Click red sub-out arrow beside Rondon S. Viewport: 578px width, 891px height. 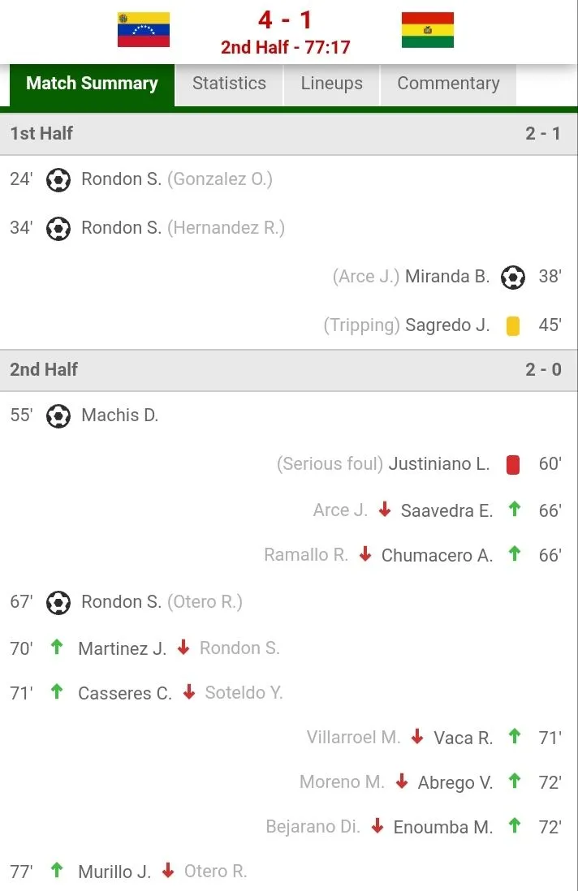[x=183, y=648]
